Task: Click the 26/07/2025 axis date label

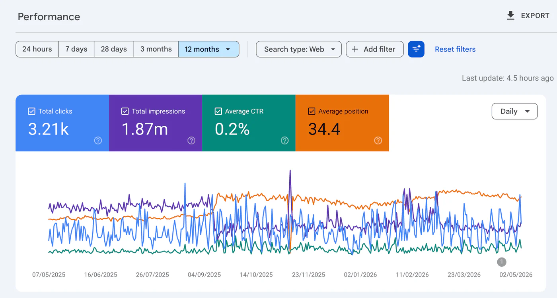Action: (152, 275)
